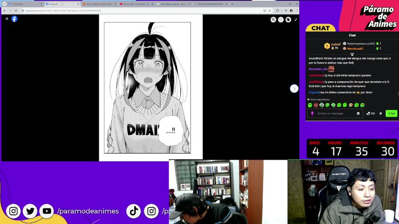399x224 pixels.
Task: Close the Facebook photo viewer
Action: pyautogui.click(x=7, y=19)
